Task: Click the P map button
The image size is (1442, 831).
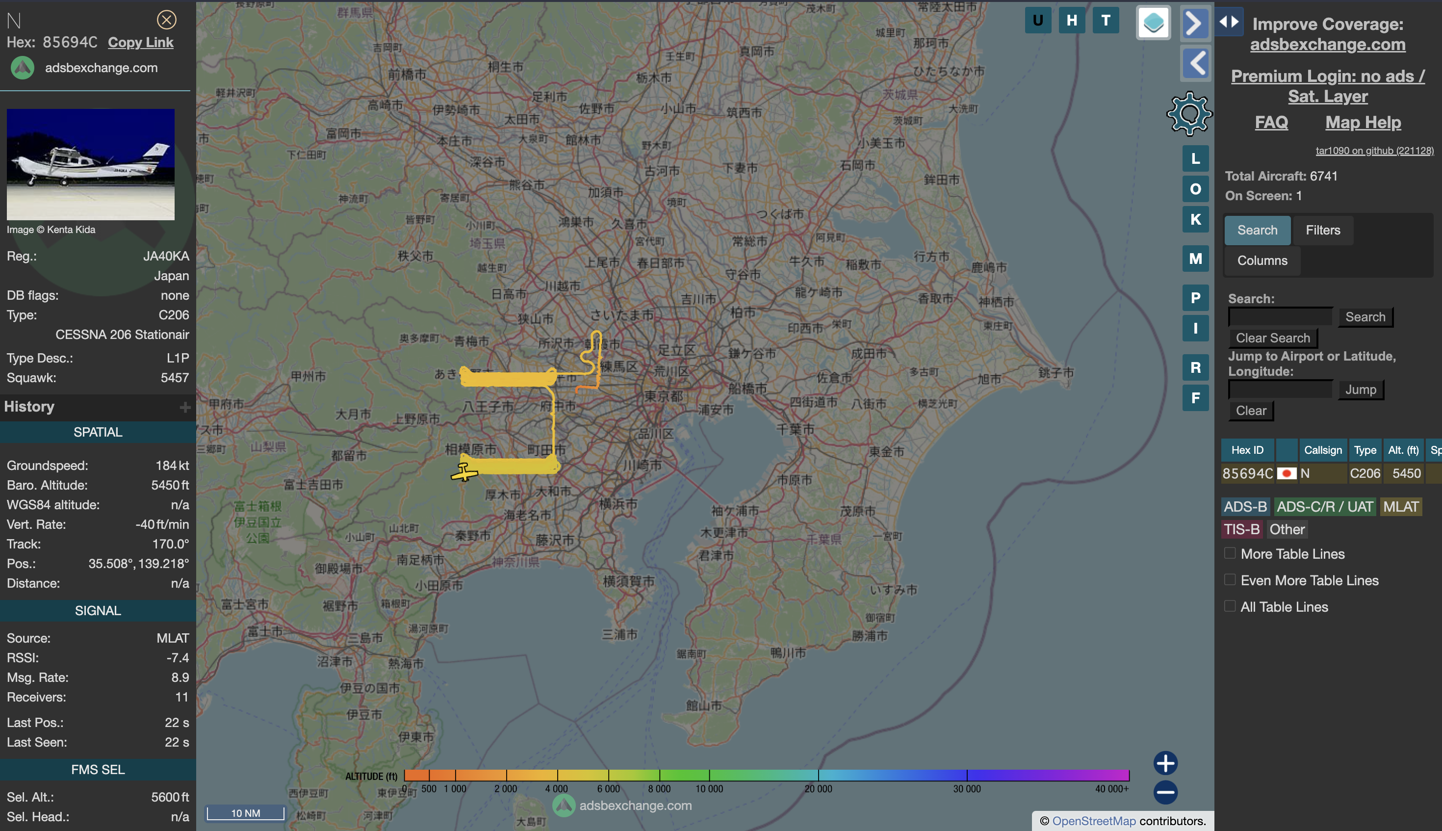Action: point(1195,298)
